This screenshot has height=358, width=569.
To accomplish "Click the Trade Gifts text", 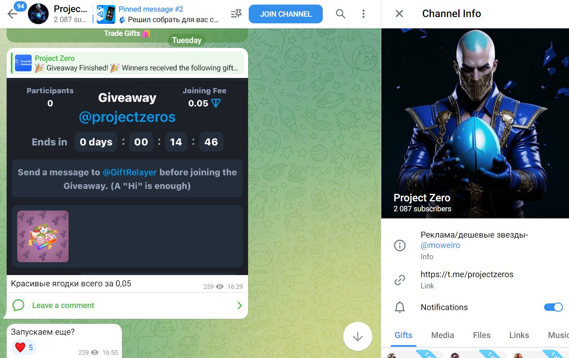I will 127,33.
